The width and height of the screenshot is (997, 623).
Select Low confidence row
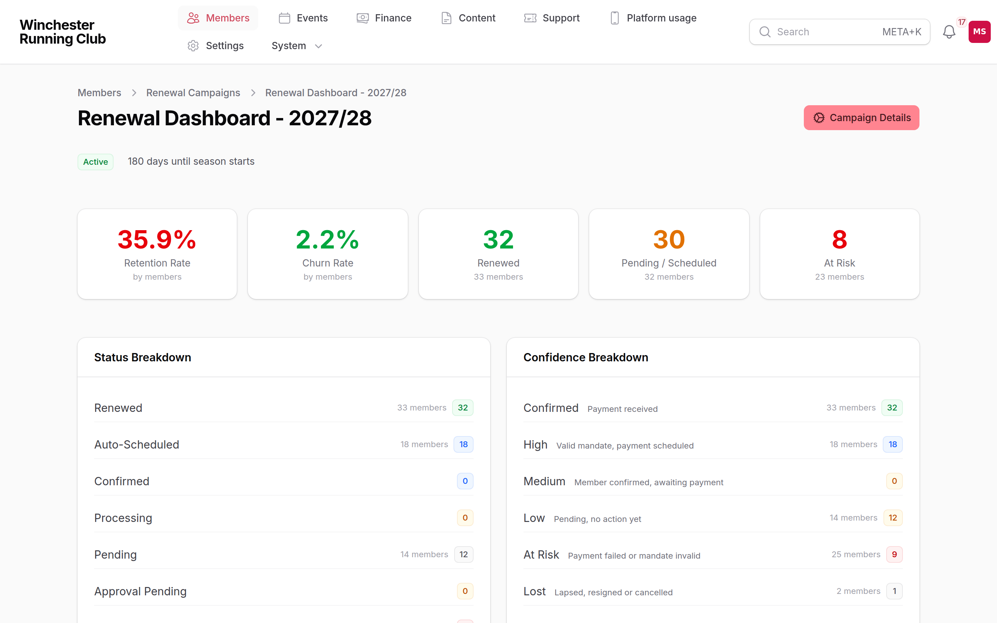713,518
